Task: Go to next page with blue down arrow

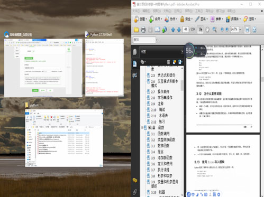Action: pos(179,30)
